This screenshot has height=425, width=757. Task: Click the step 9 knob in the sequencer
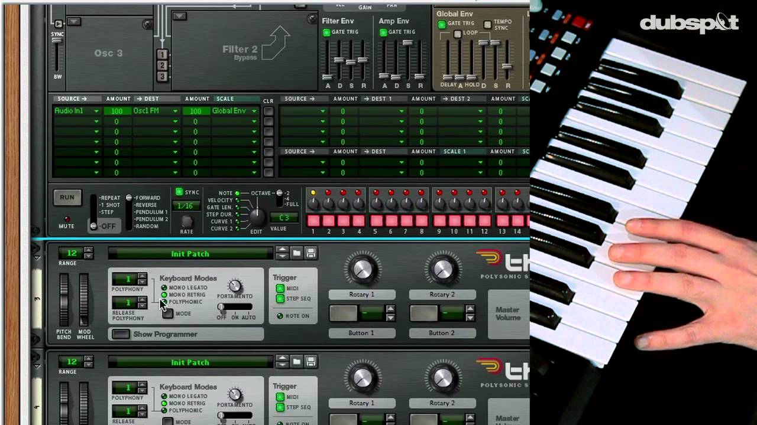439,204
